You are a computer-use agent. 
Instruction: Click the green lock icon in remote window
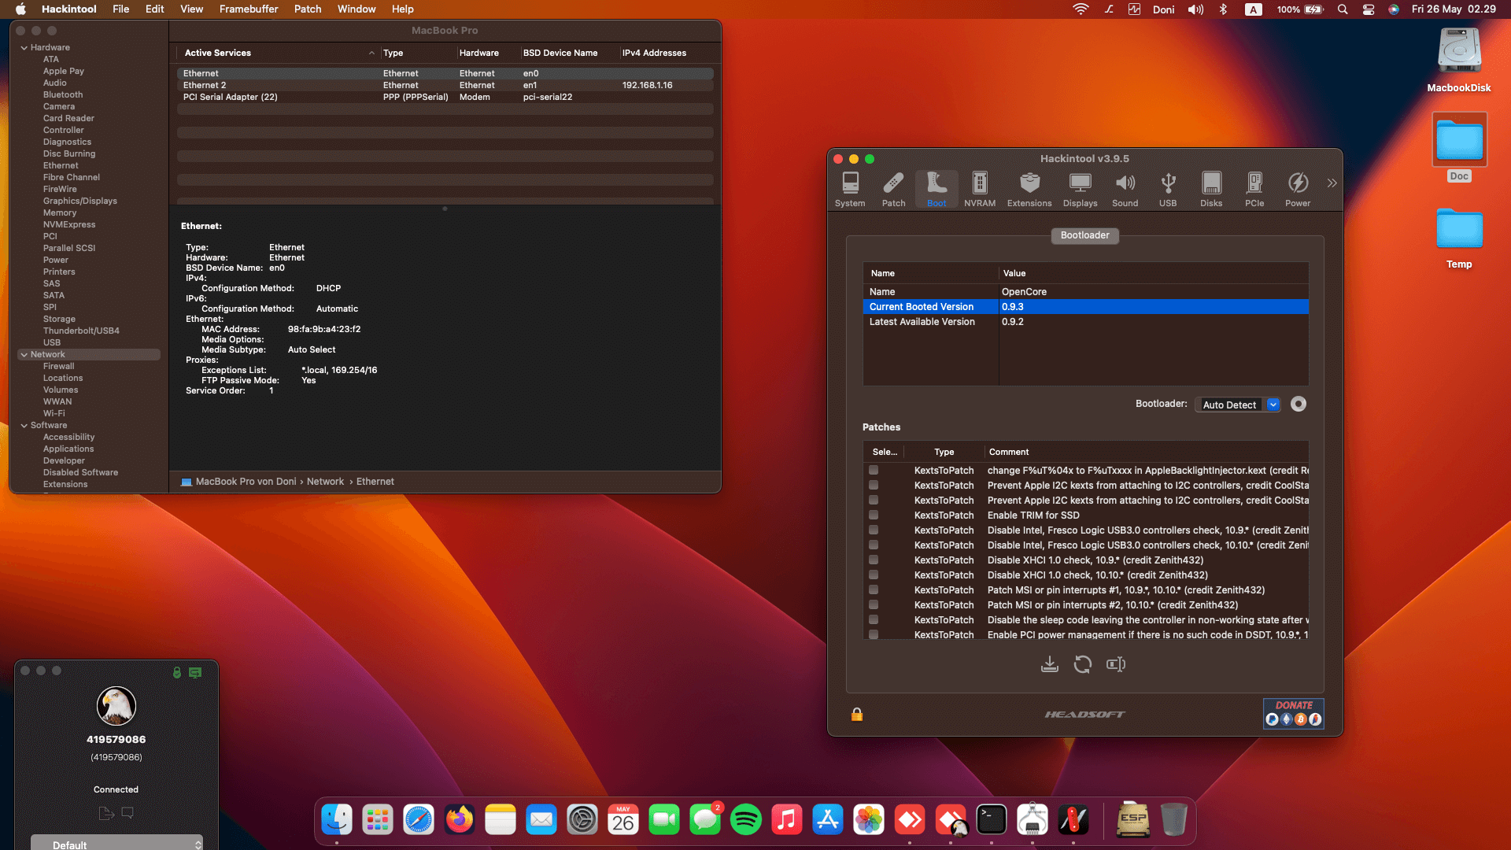tap(177, 672)
